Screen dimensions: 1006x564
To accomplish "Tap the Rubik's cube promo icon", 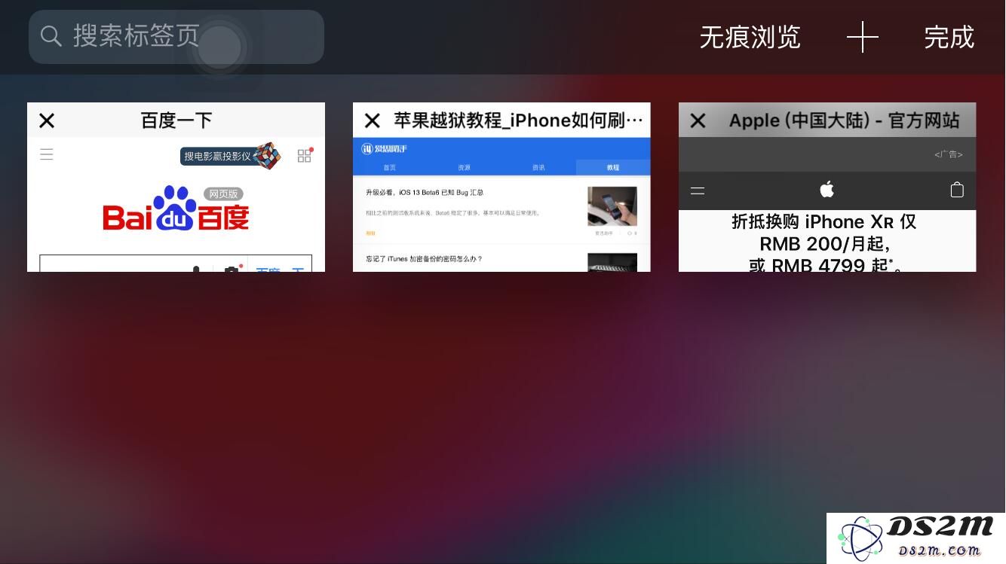I will tap(266, 156).
